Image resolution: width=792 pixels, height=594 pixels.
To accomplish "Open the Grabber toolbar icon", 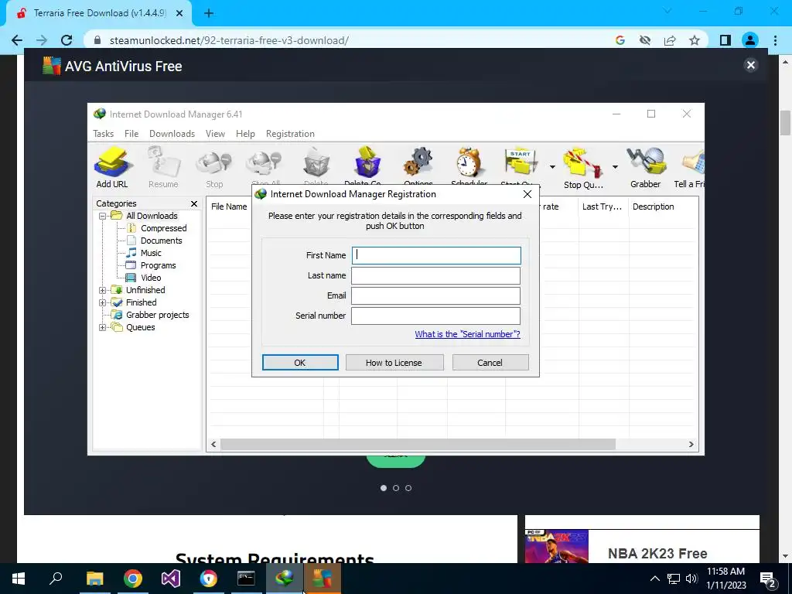I will point(646,167).
